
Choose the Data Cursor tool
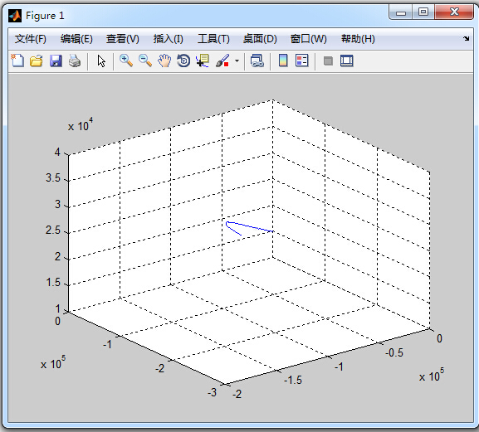coord(203,61)
